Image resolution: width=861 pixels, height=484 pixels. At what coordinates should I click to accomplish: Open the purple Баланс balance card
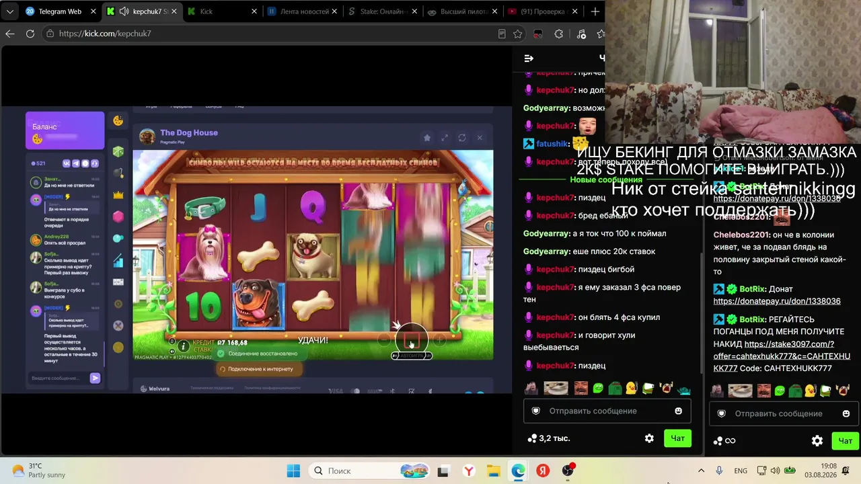(x=65, y=130)
